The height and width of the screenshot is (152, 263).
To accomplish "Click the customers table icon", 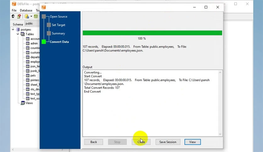I will [28, 52].
